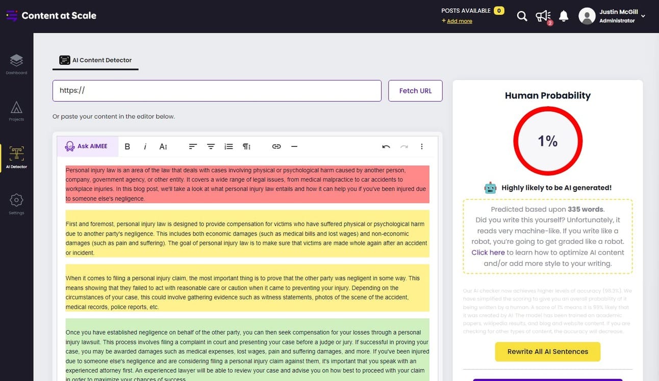Click the insert link icon

276,146
